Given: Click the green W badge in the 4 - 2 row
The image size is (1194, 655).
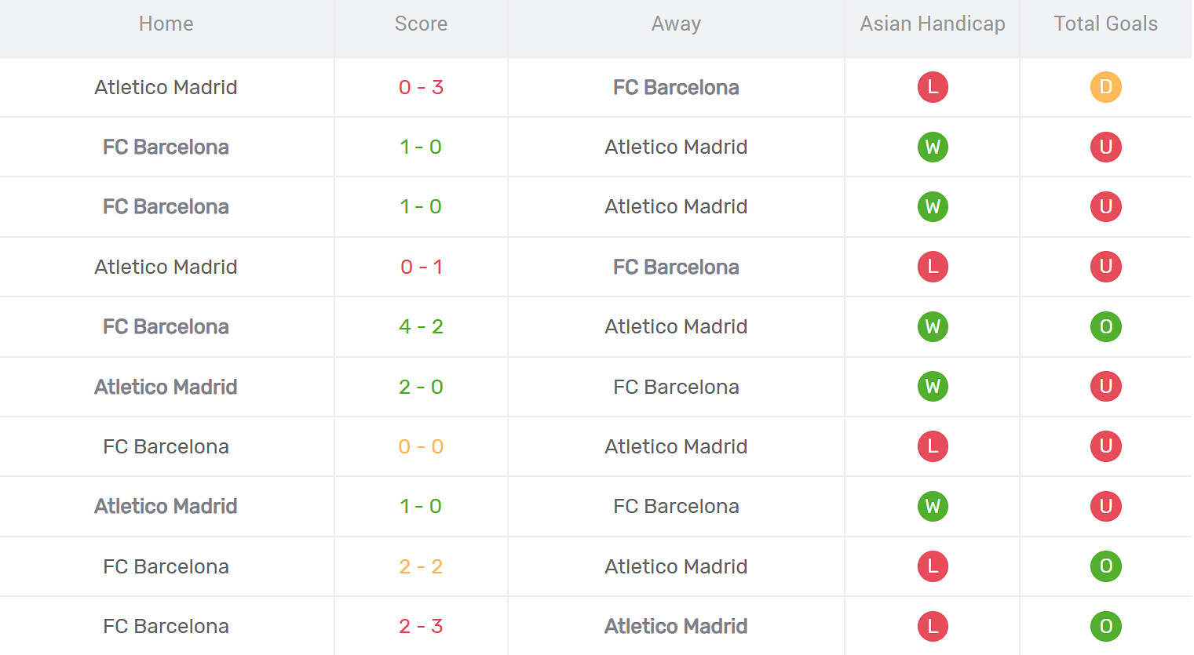Looking at the screenshot, I should coord(933,326).
